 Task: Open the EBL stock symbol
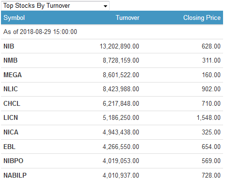tap(10, 147)
